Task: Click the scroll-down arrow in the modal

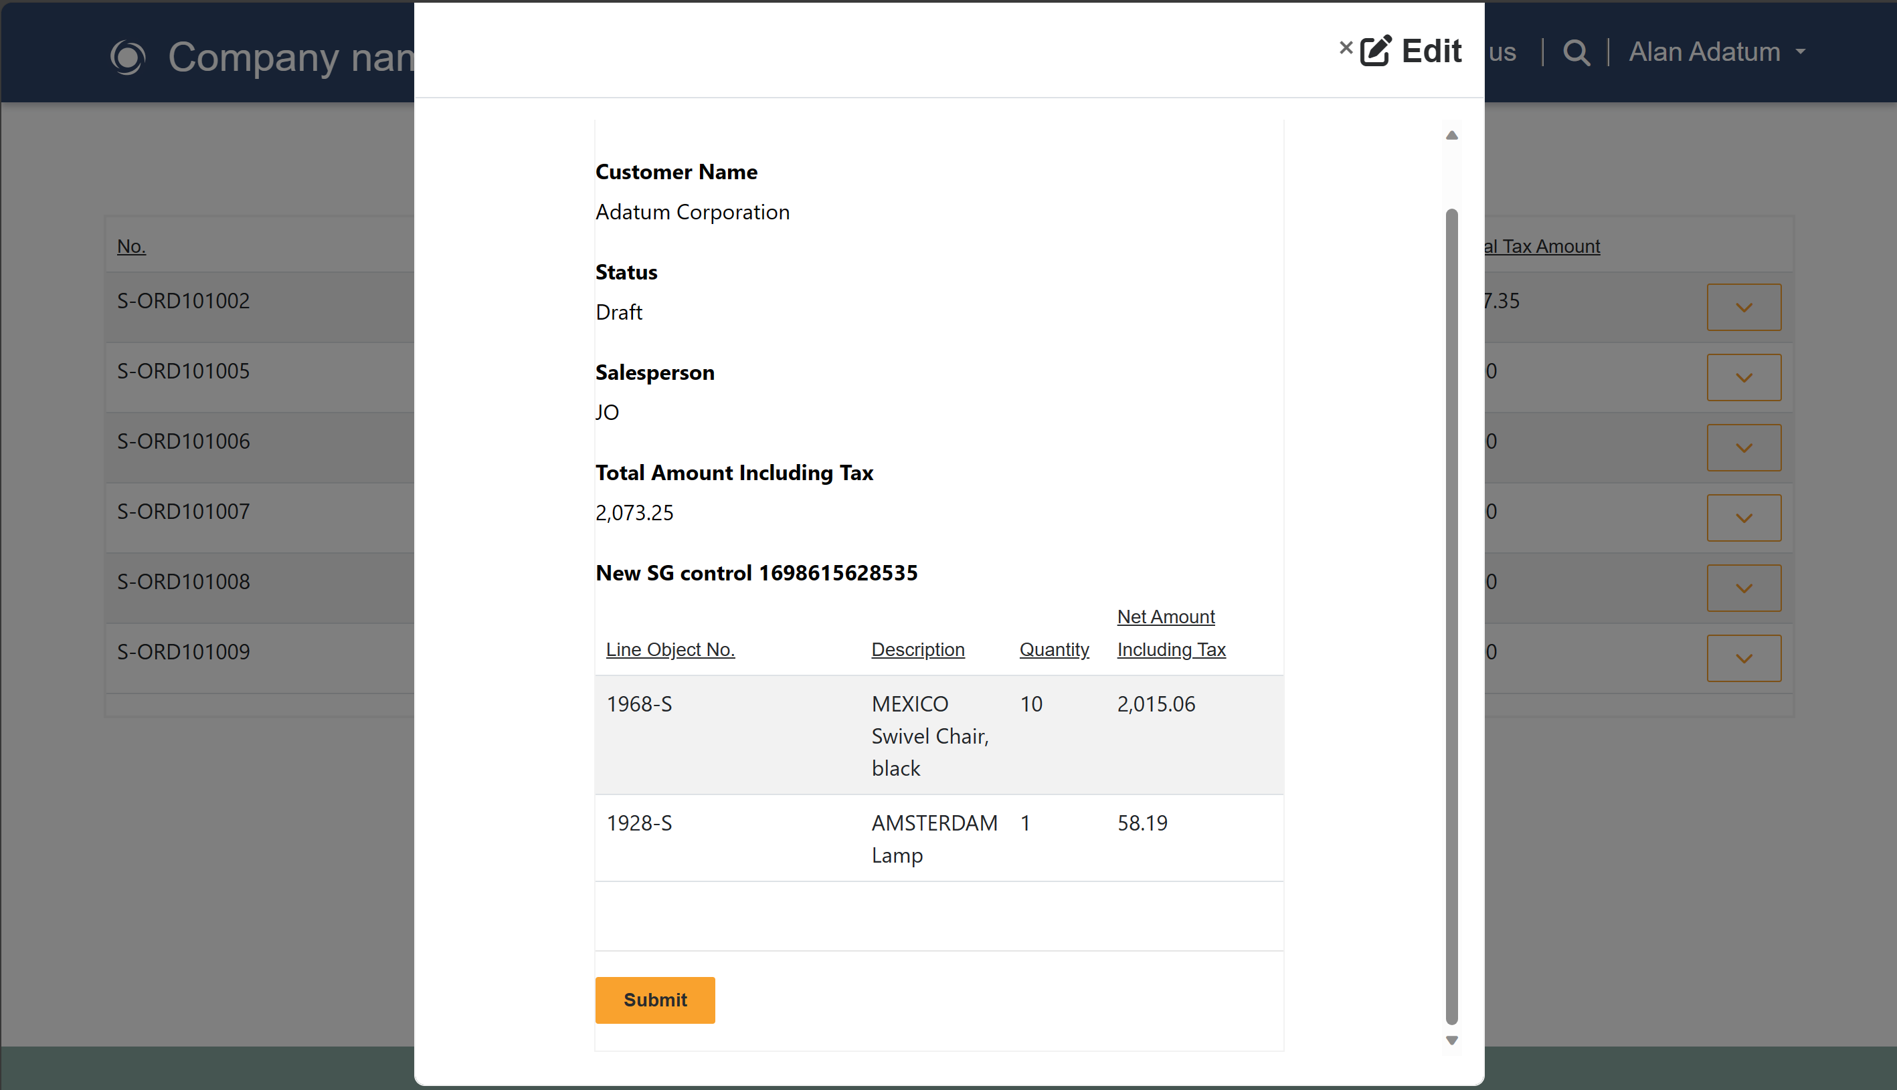Action: 1451,1040
